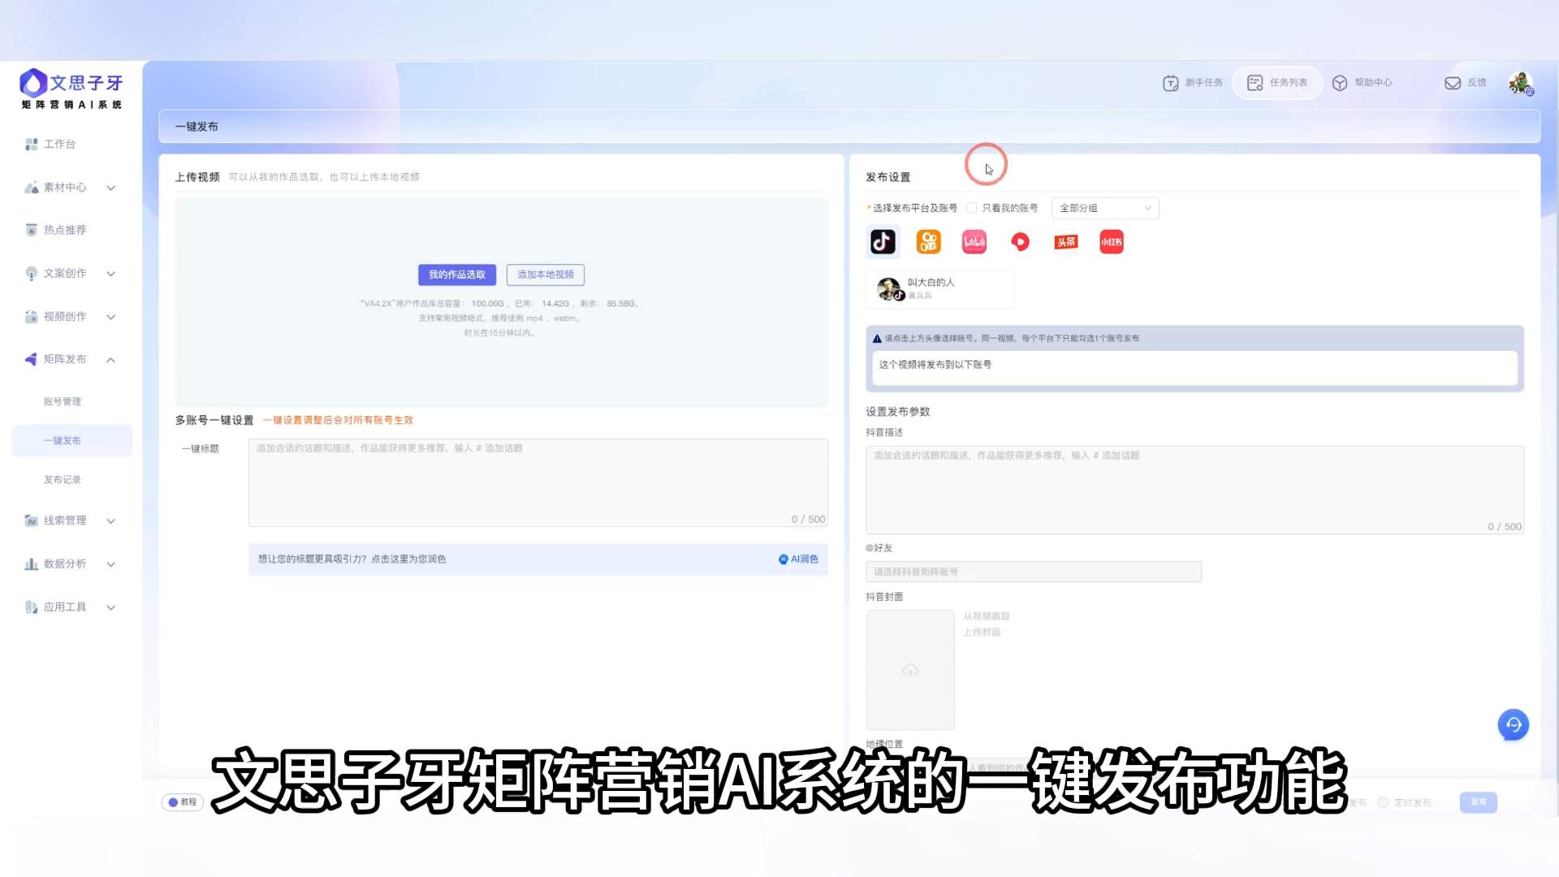
Task: Click the 发布 submit button
Action: (1478, 802)
